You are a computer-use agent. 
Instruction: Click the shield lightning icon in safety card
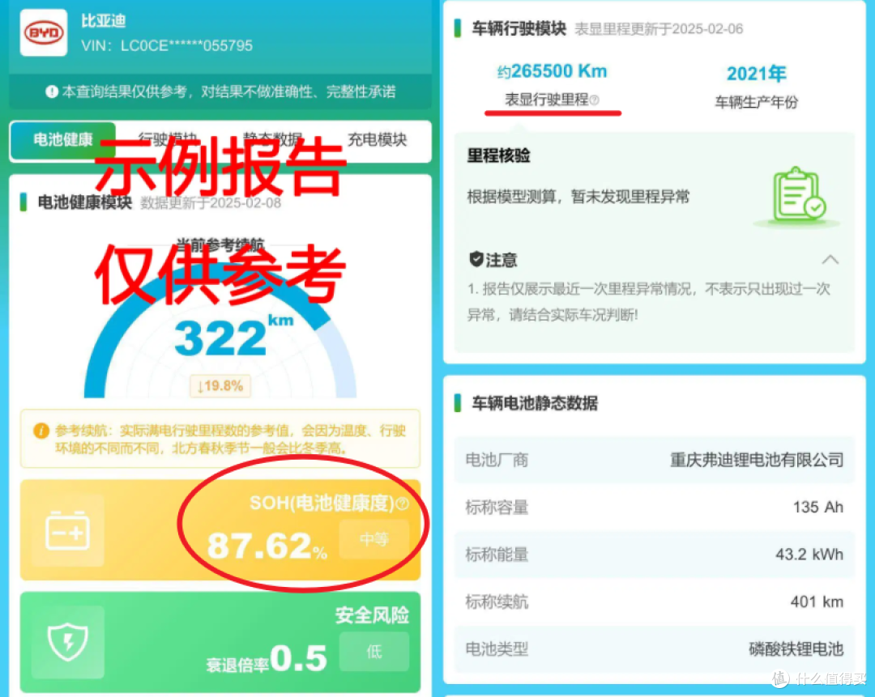(67, 642)
